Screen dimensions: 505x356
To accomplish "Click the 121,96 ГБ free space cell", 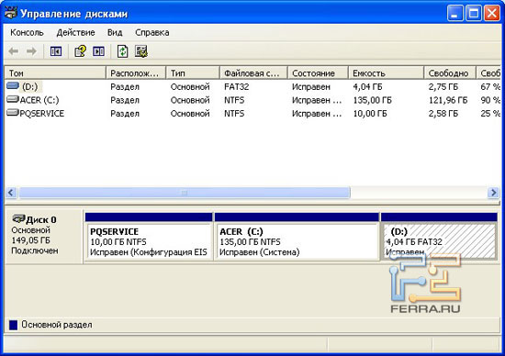I will click(x=448, y=100).
